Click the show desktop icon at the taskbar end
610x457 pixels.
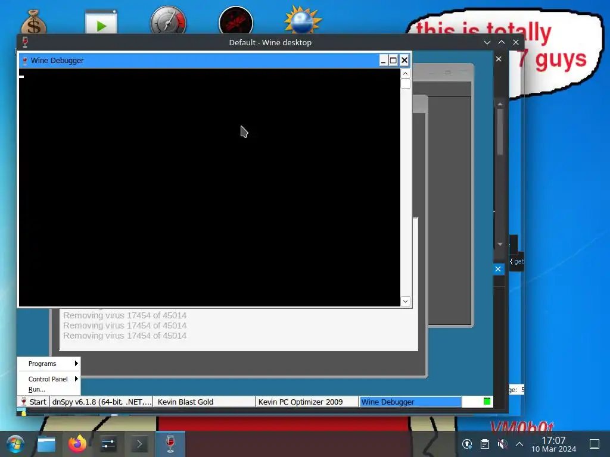tap(595, 444)
